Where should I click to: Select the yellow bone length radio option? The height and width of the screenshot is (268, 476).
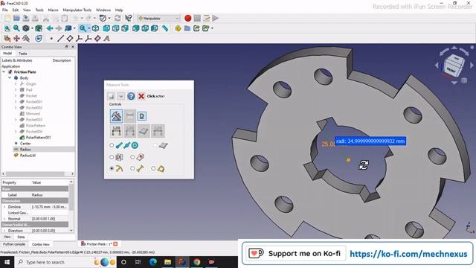pyautogui.click(x=132, y=168)
